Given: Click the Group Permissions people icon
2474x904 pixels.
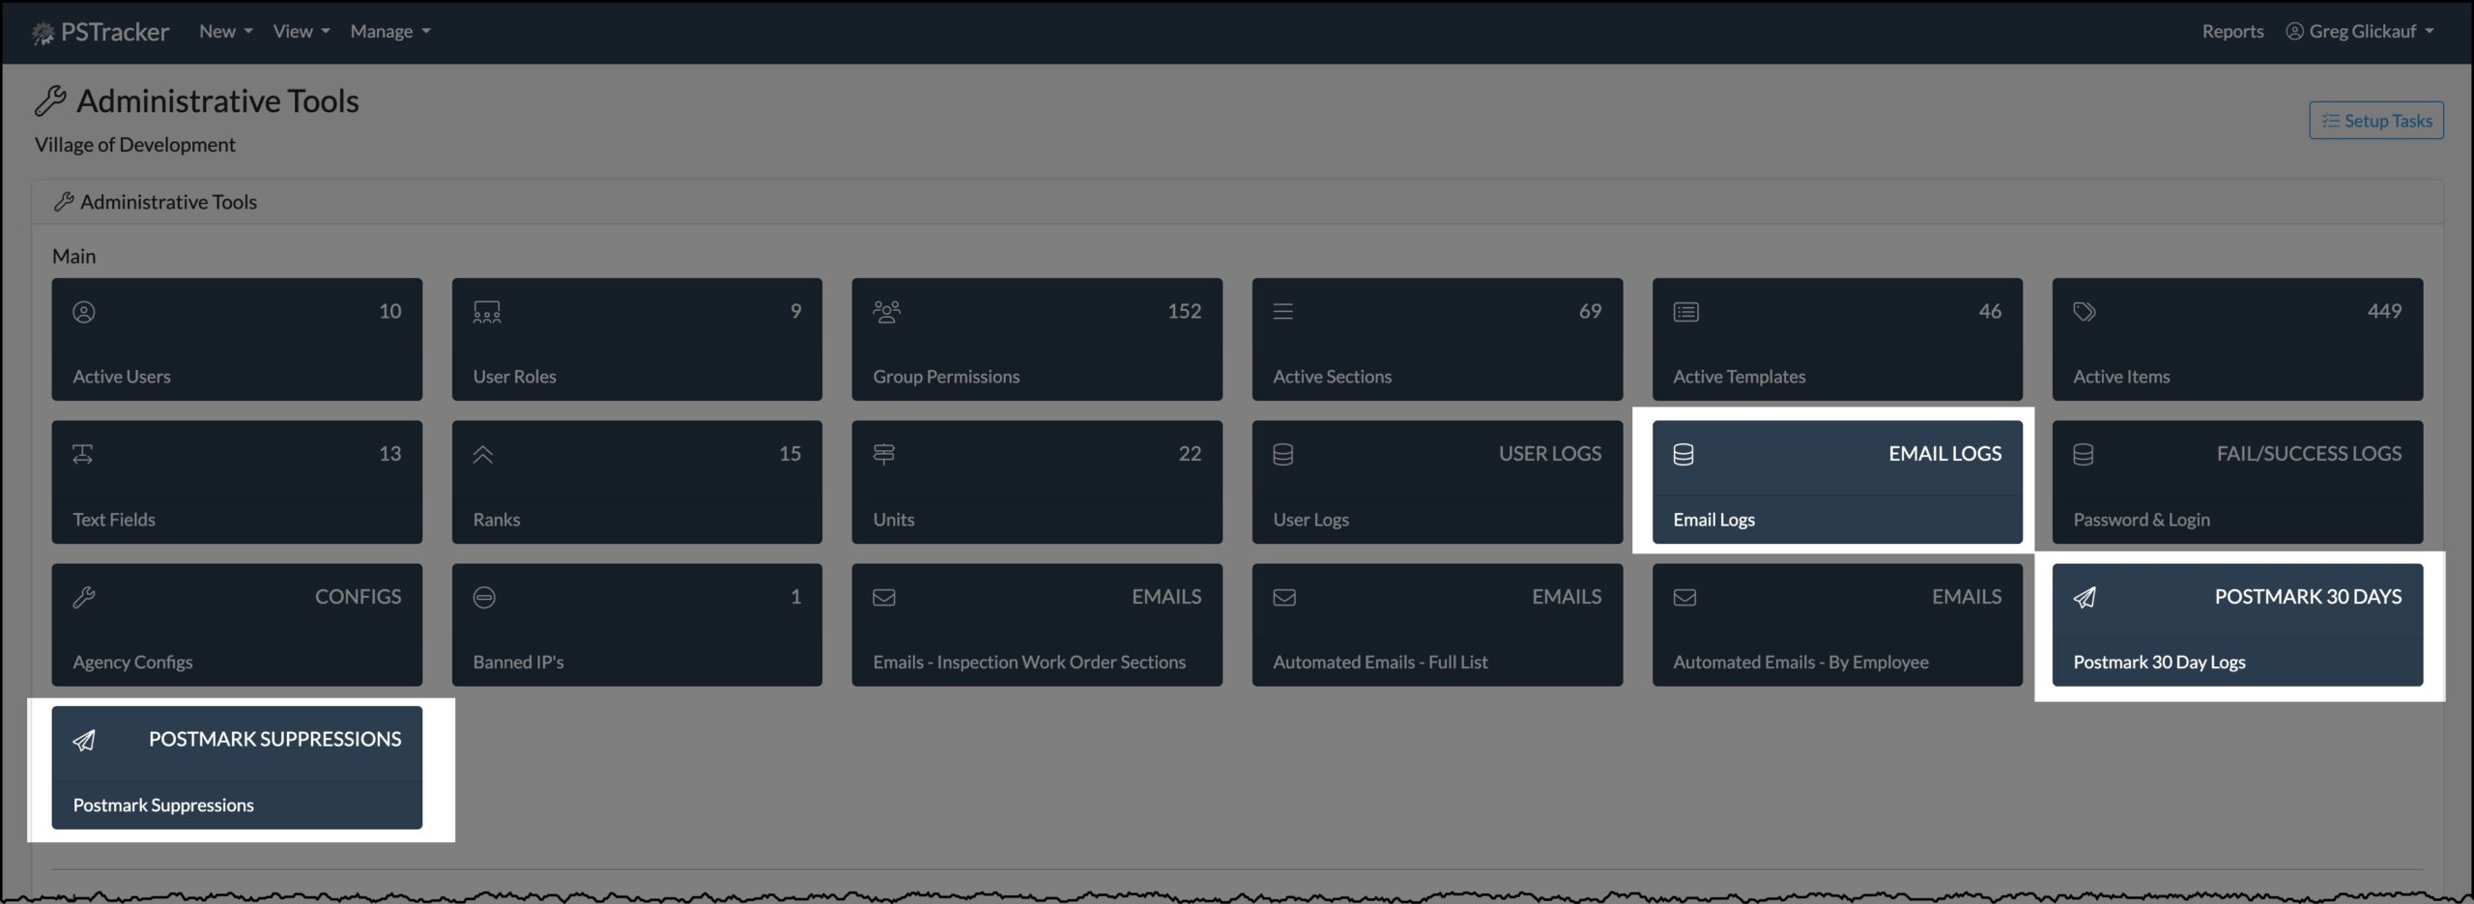Looking at the screenshot, I should 886,312.
